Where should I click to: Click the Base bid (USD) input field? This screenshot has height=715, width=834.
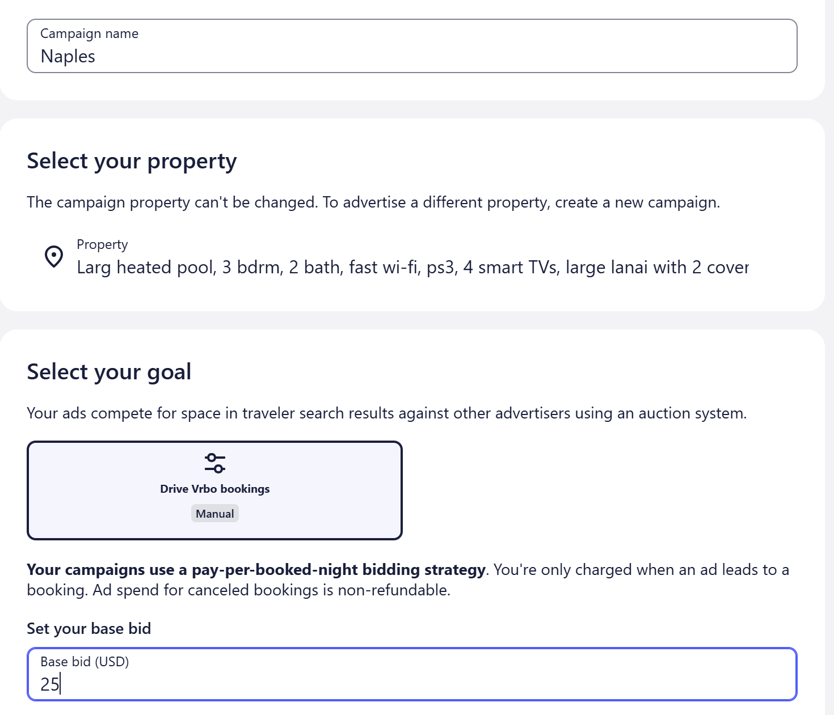point(412,674)
